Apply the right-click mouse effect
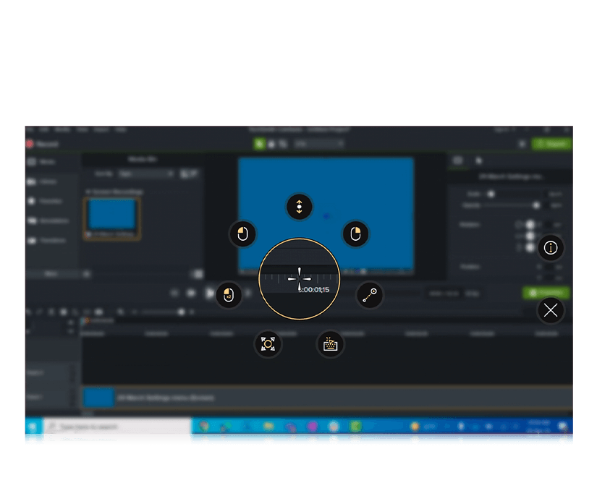Screen dimensions: 597x488 click(355, 234)
